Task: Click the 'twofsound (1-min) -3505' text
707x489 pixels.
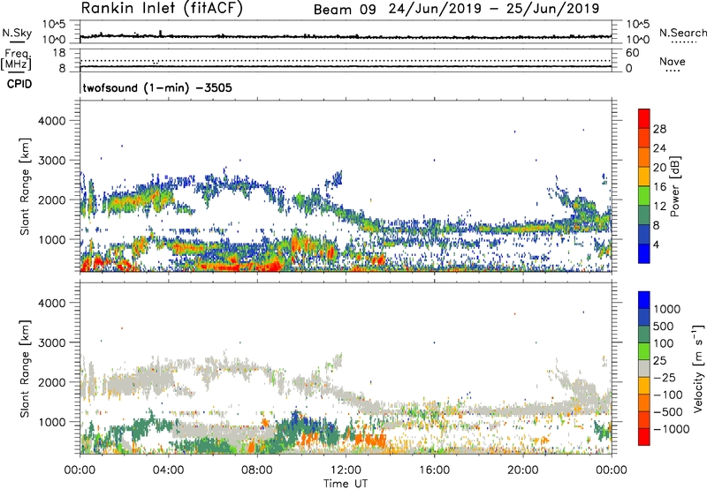Action: pos(157,87)
